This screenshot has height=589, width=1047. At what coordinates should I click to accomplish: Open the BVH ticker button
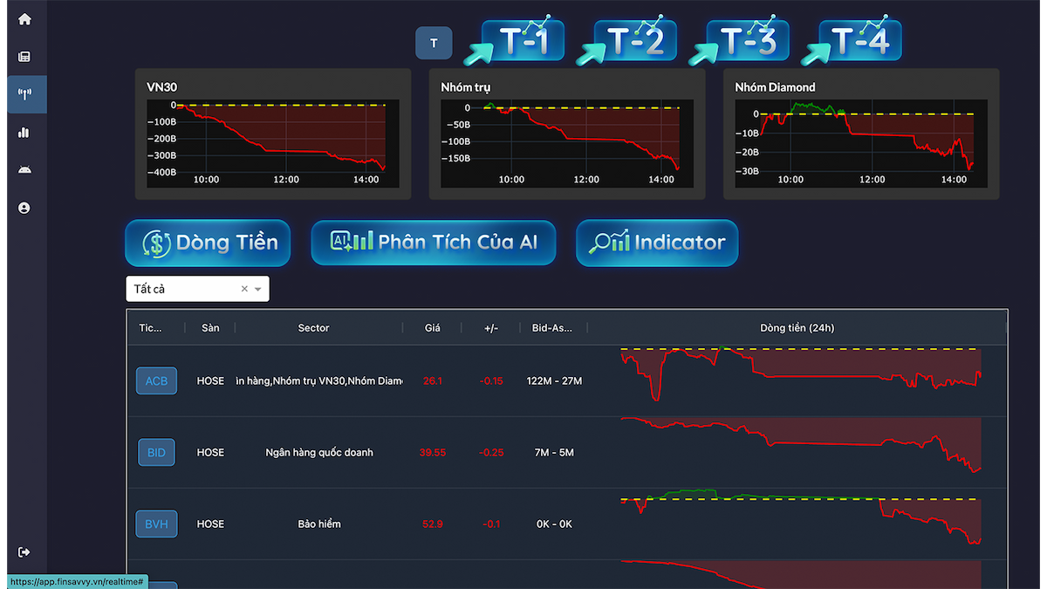coord(156,524)
